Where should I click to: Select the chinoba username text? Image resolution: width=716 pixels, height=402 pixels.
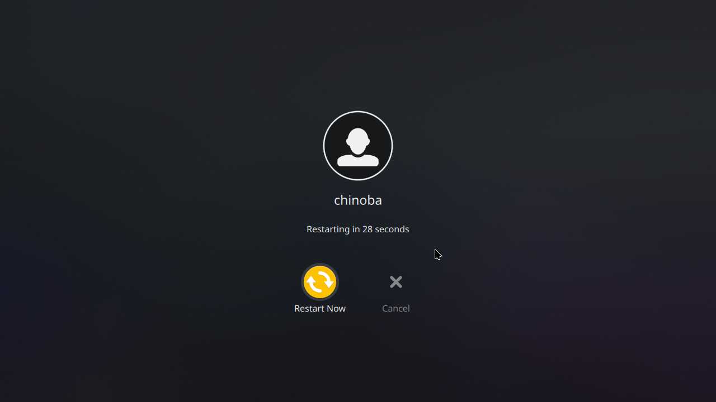click(x=358, y=200)
